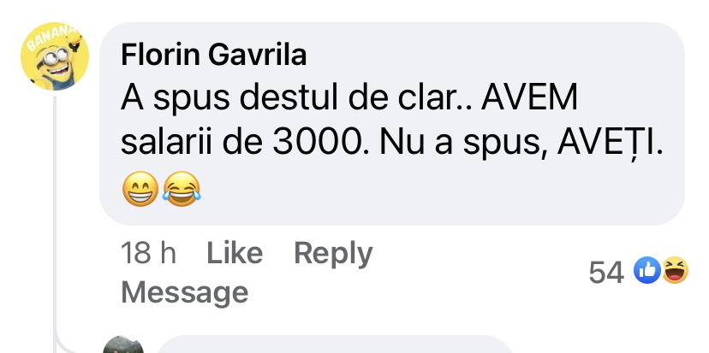Click the tears-of-joy emoji in comment

[182, 189]
